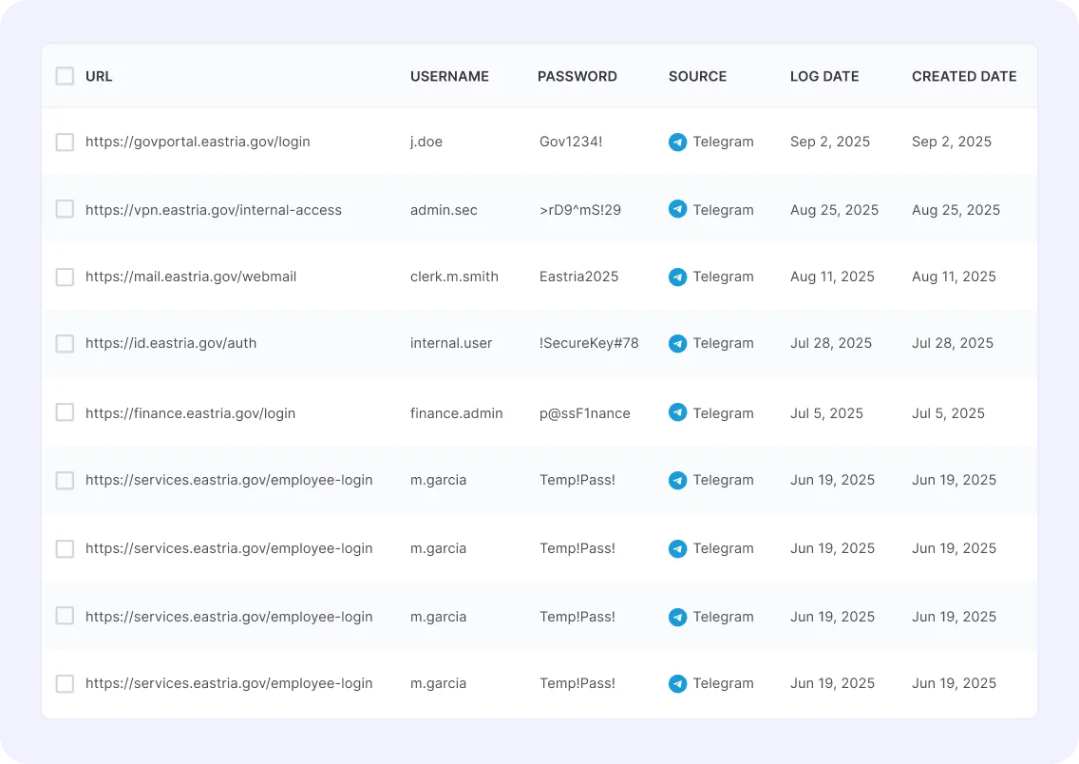Image resolution: width=1079 pixels, height=764 pixels.
Task: Click the Telegram icon on the mail.eastria.gov webmail row
Action: [677, 277]
